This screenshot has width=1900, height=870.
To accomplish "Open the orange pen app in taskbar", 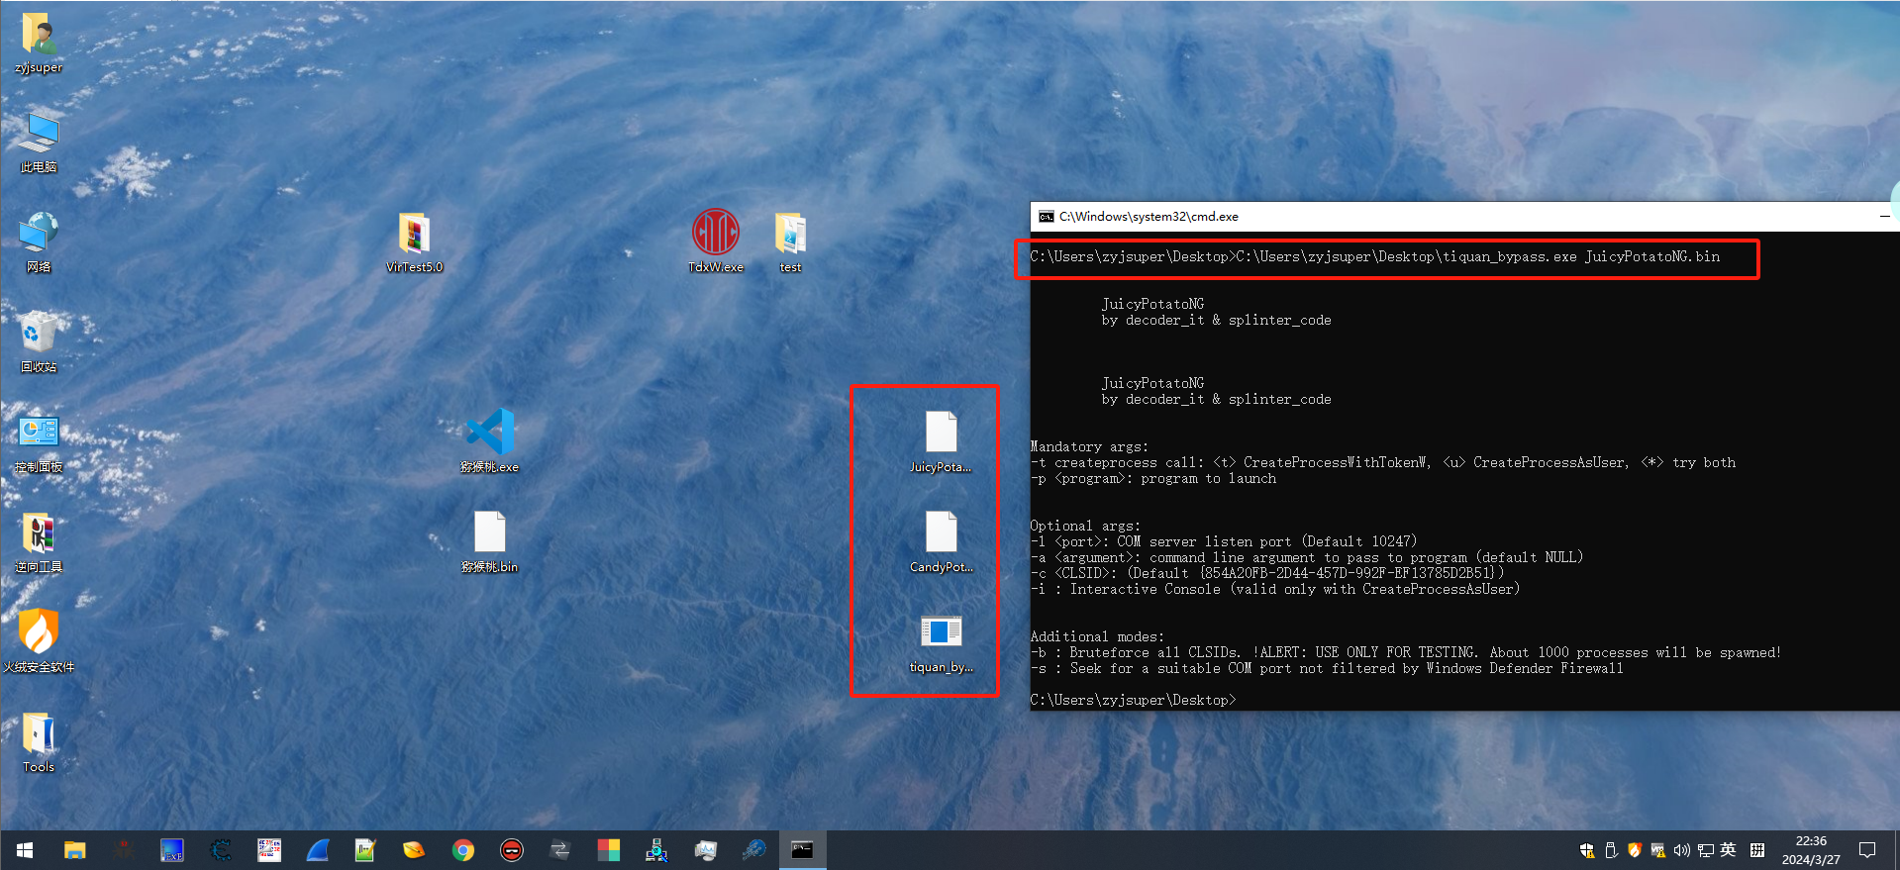I will [x=414, y=850].
